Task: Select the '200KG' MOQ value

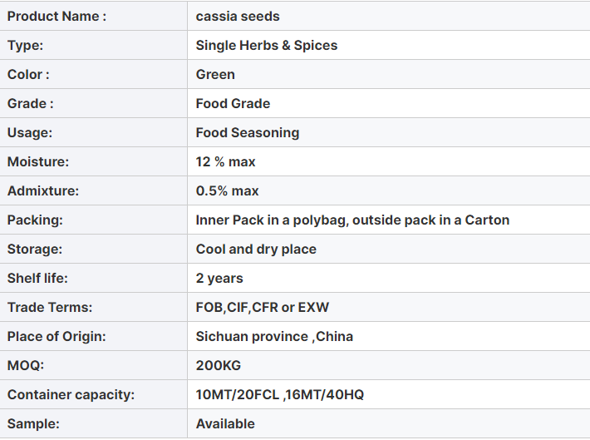Action: (219, 365)
